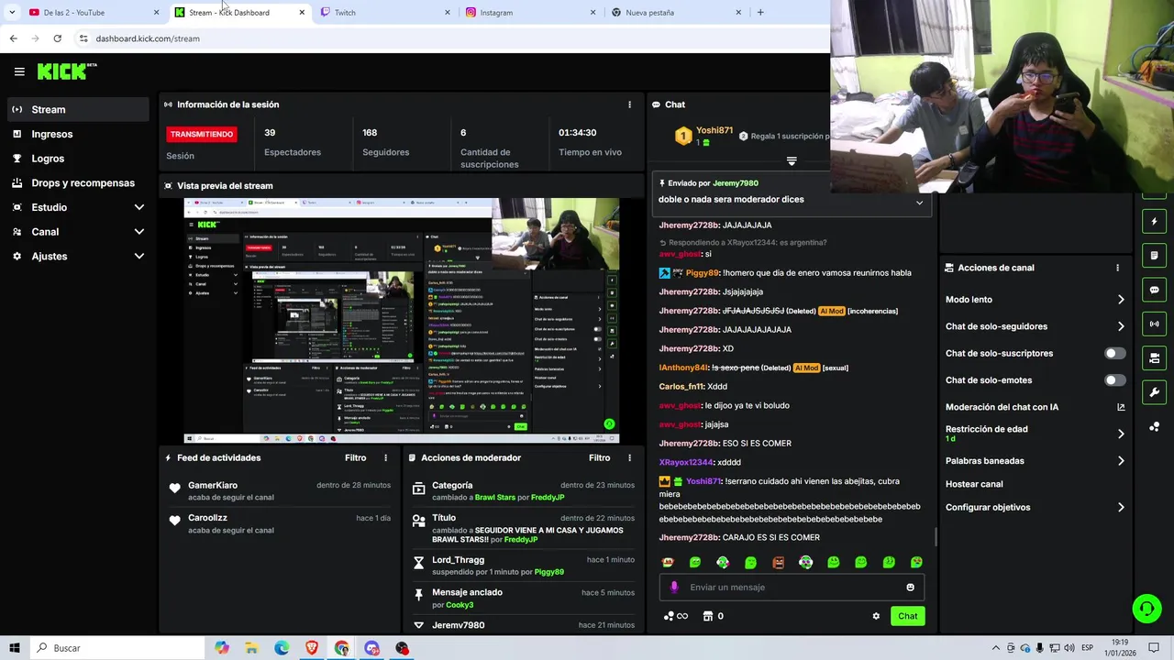Open Palabras baneadas options arrow
The image size is (1174, 660).
coord(1121,461)
